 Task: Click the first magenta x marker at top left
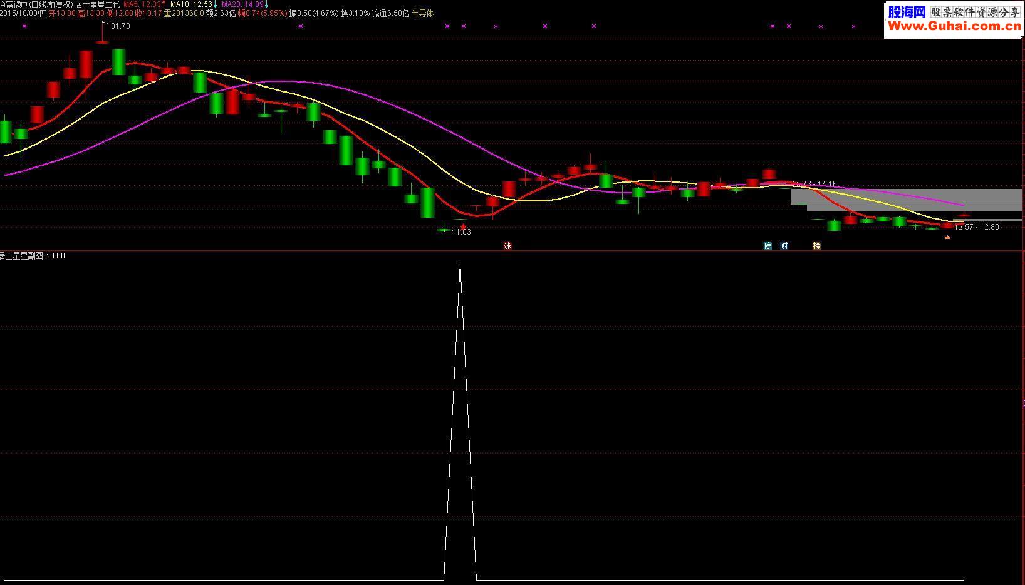[24, 26]
